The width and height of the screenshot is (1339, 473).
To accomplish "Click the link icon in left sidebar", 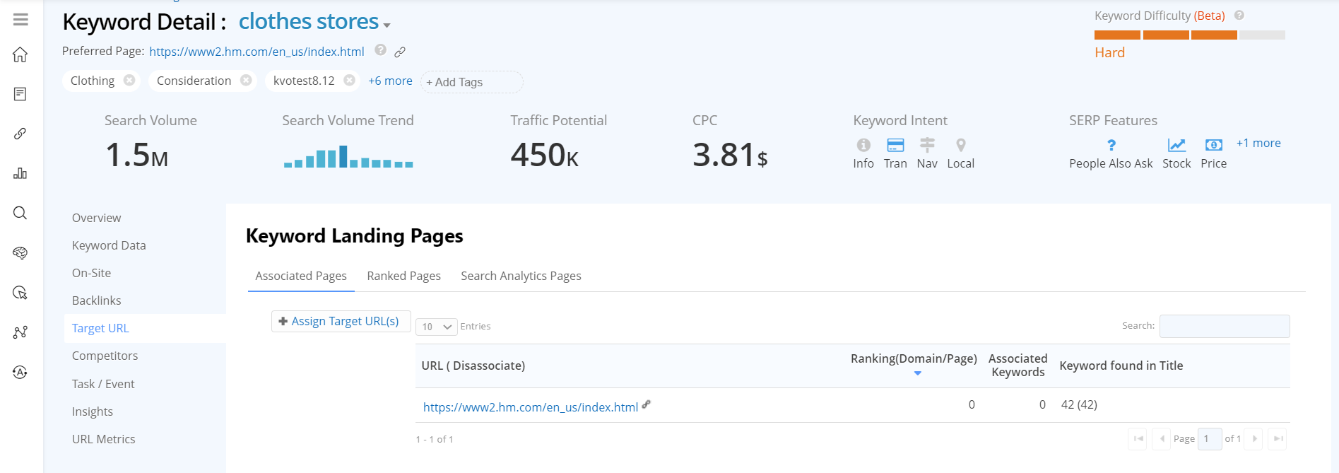I will tap(20, 134).
